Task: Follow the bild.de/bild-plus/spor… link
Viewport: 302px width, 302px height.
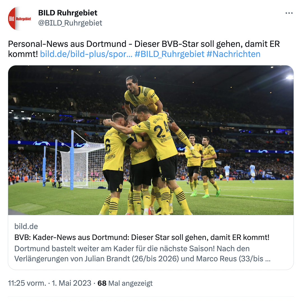Action: (86, 54)
